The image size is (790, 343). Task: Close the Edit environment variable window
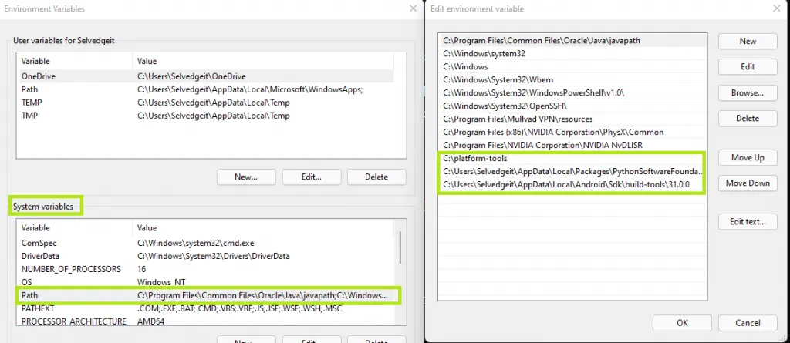775,8
